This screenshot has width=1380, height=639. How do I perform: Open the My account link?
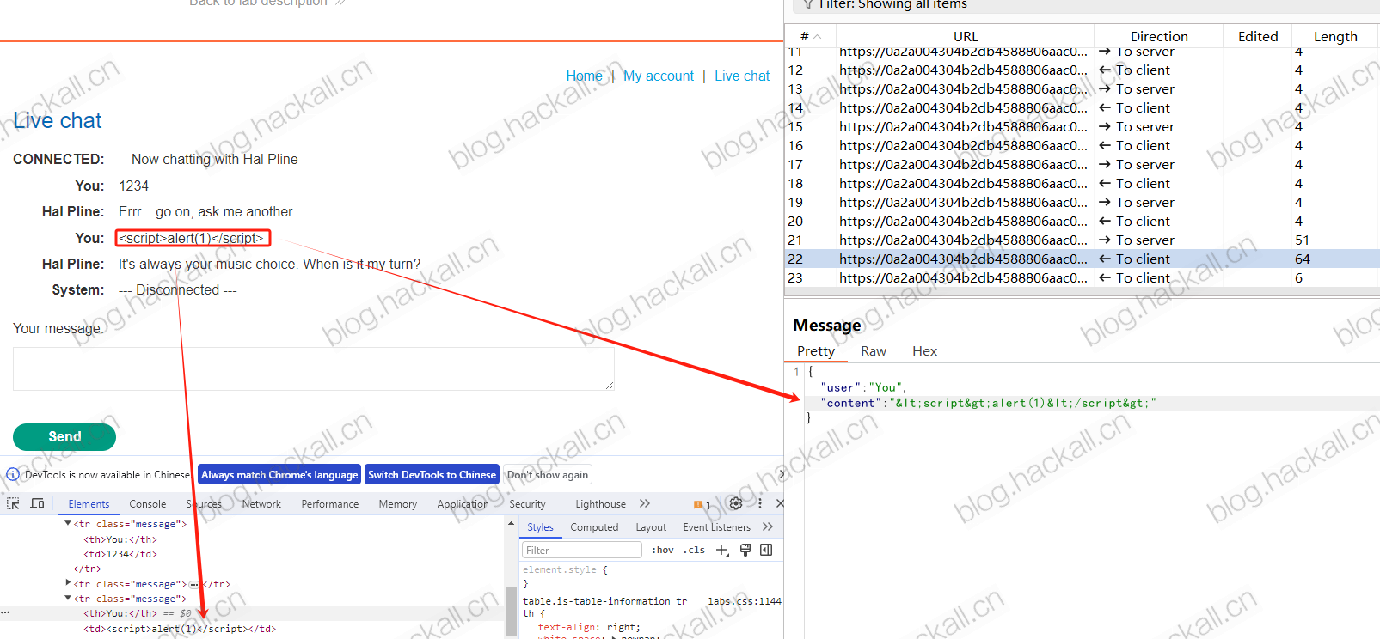pyautogui.click(x=659, y=76)
